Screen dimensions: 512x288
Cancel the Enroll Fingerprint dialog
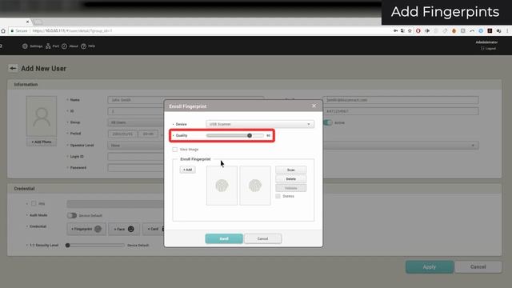(x=262, y=238)
